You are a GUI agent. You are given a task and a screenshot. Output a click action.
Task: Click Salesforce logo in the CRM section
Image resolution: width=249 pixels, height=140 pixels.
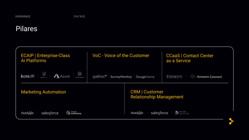tap(160, 113)
